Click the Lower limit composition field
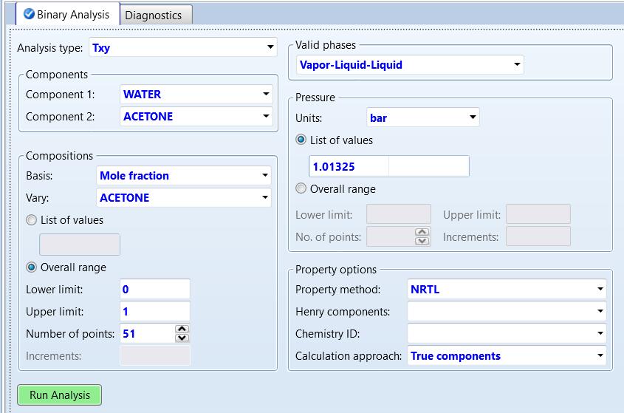The height and width of the screenshot is (413, 624). (154, 290)
